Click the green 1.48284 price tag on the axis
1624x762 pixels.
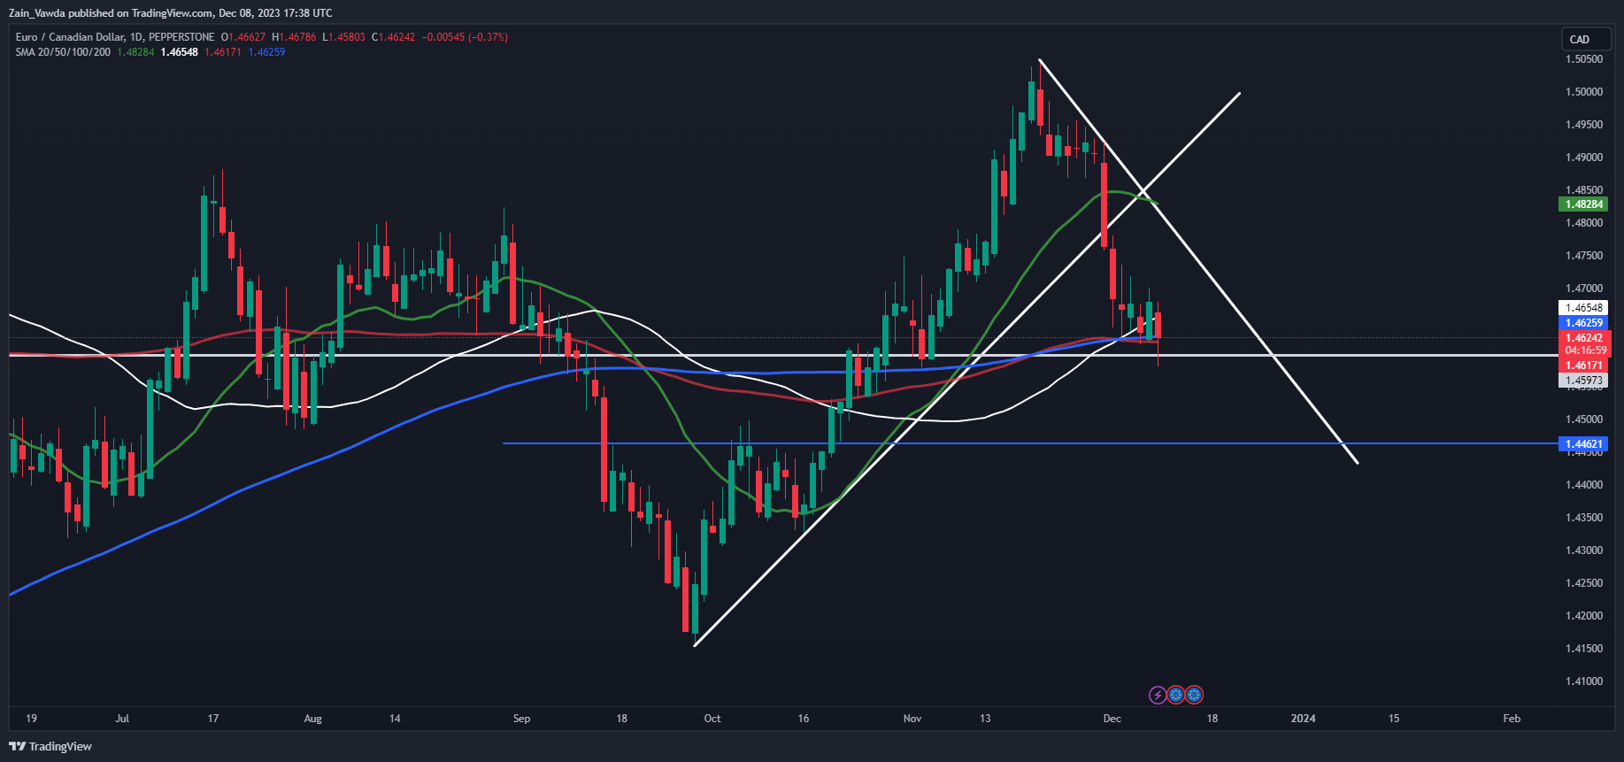pos(1583,204)
